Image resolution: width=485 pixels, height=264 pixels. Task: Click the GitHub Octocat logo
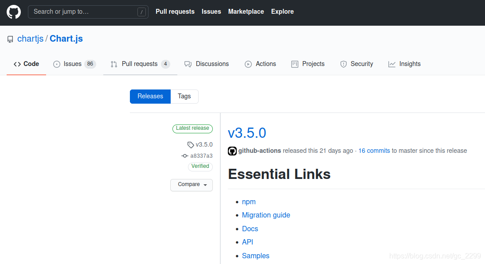point(14,12)
